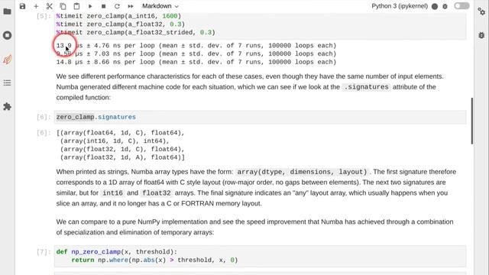The height and width of the screenshot is (275, 489).
Task: Click the notebook vertical scrollbar
Action: [x=472, y=121]
